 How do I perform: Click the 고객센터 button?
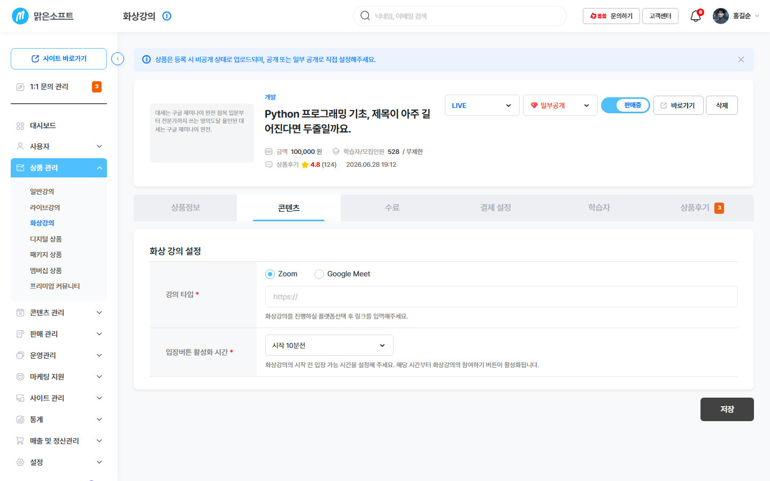pyautogui.click(x=660, y=16)
